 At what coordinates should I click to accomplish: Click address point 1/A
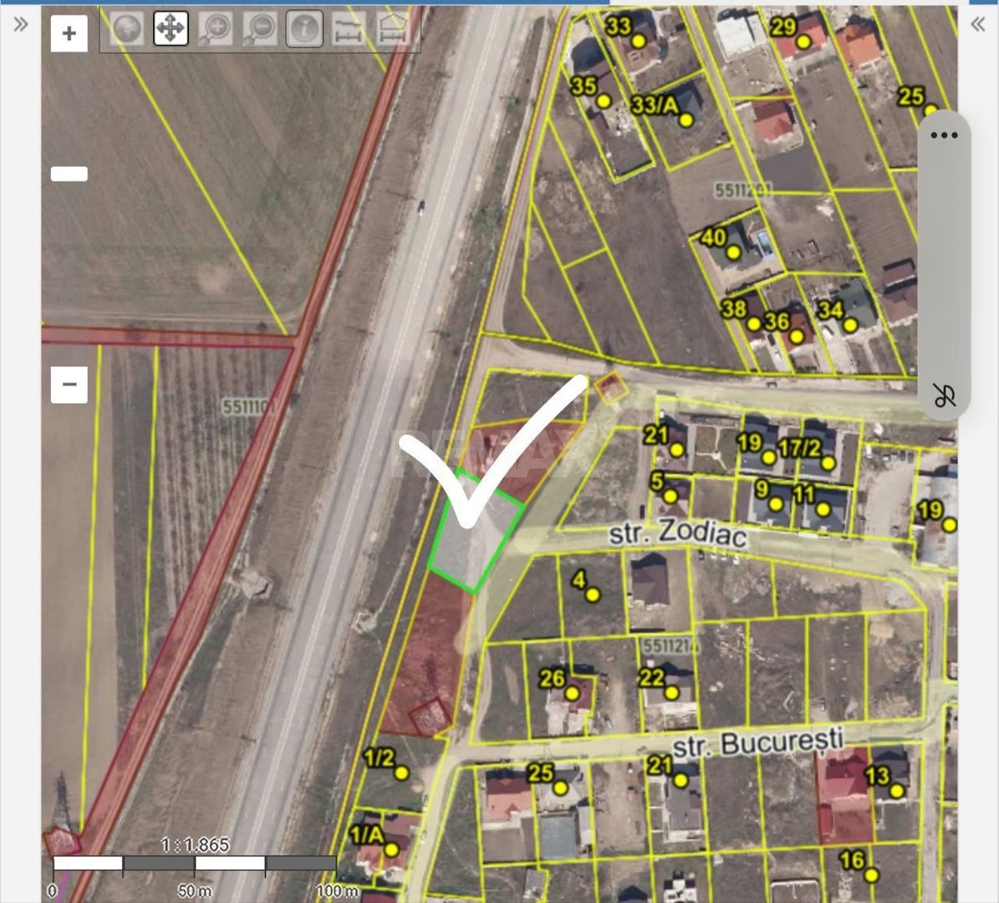coord(391,849)
